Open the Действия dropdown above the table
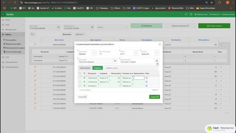The image size is (236, 133). point(80,34)
